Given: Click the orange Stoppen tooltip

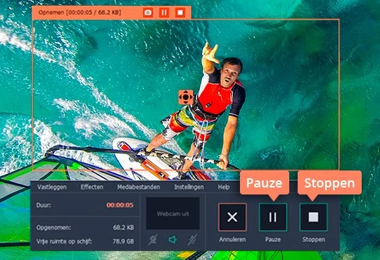Looking at the screenshot, I should (x=329, y=182).
